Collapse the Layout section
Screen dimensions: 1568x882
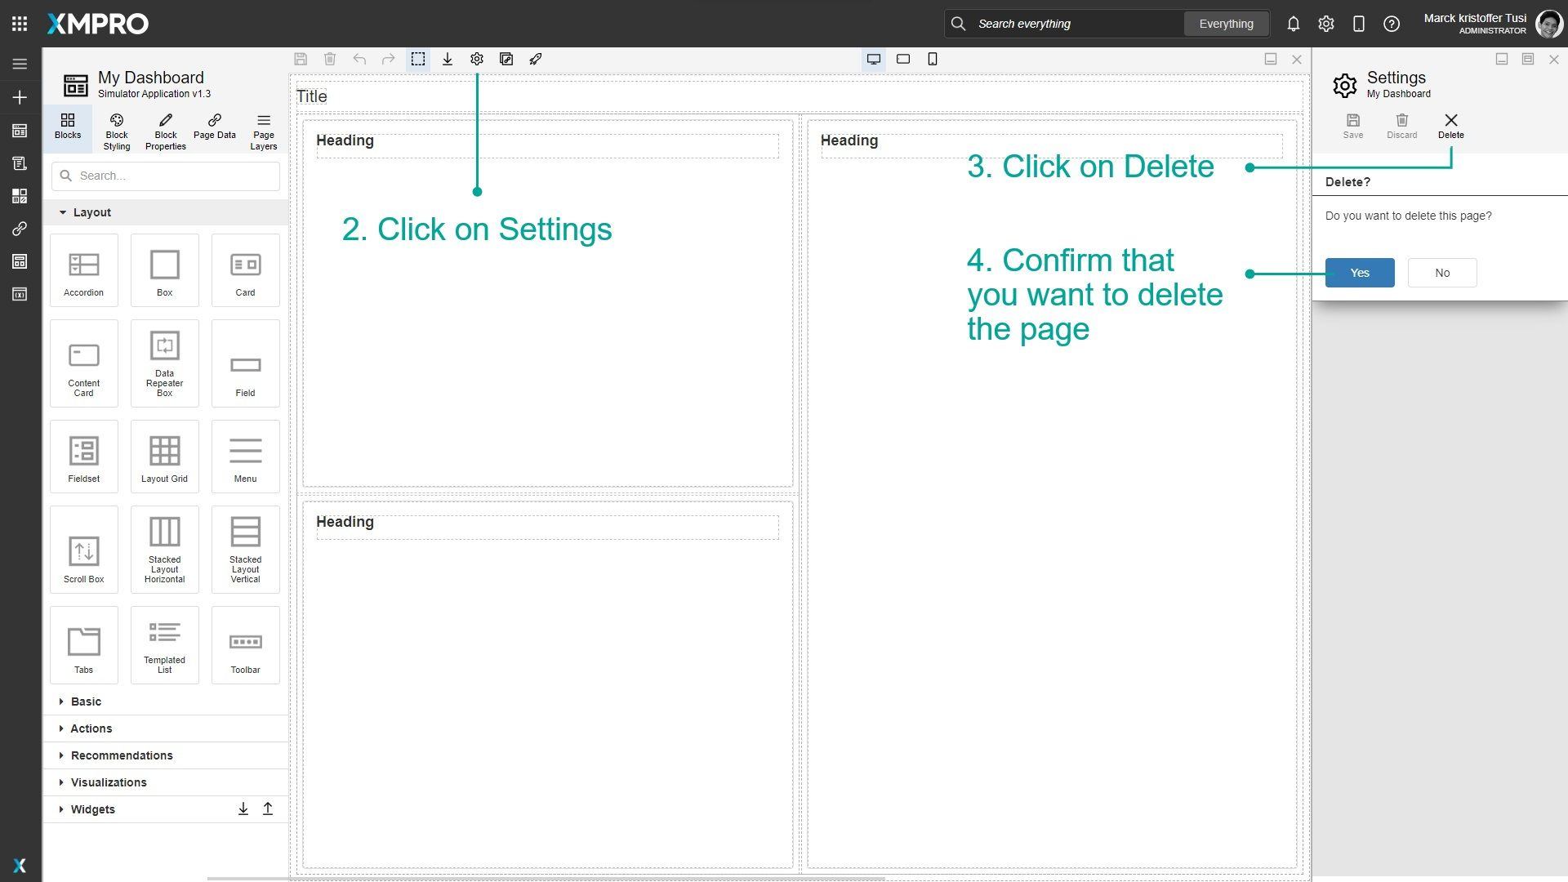pyautogui.click(x=91, y=212)
